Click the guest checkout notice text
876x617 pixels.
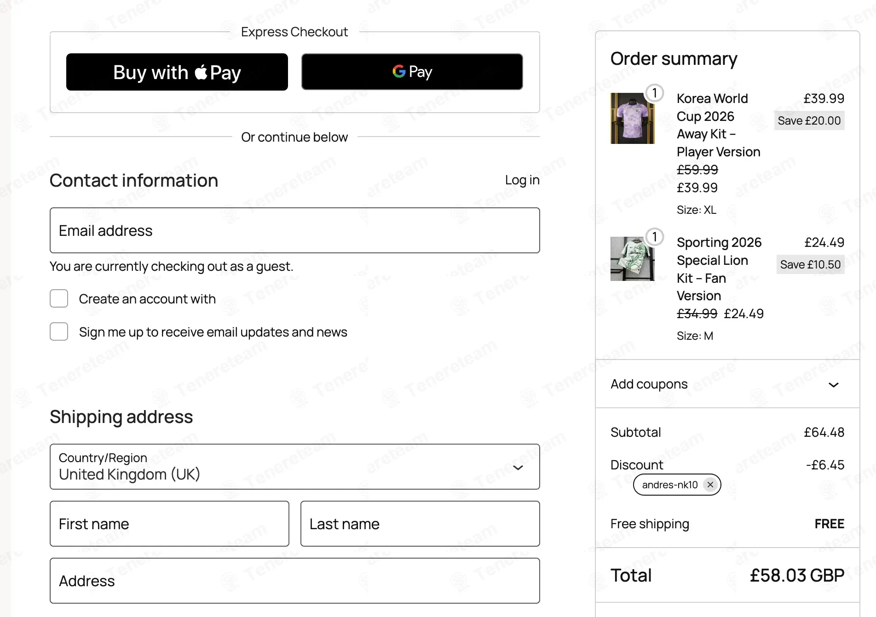click(172, 266)
